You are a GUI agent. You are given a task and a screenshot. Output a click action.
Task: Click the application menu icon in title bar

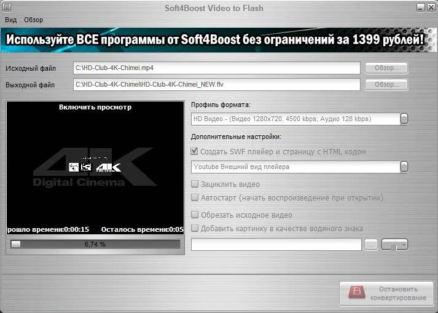(6, 7)
